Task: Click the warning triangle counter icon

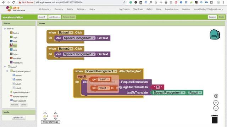Action: [45, 116]
